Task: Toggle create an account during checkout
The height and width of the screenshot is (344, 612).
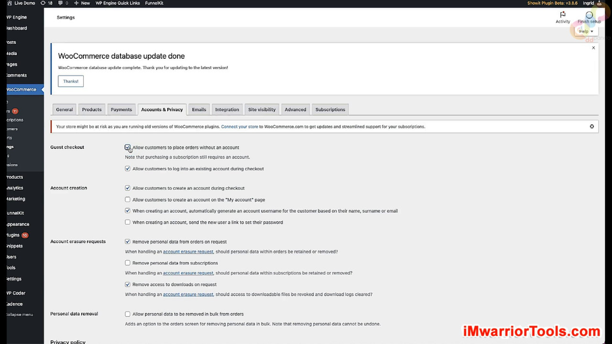Action: pos(128,188)
